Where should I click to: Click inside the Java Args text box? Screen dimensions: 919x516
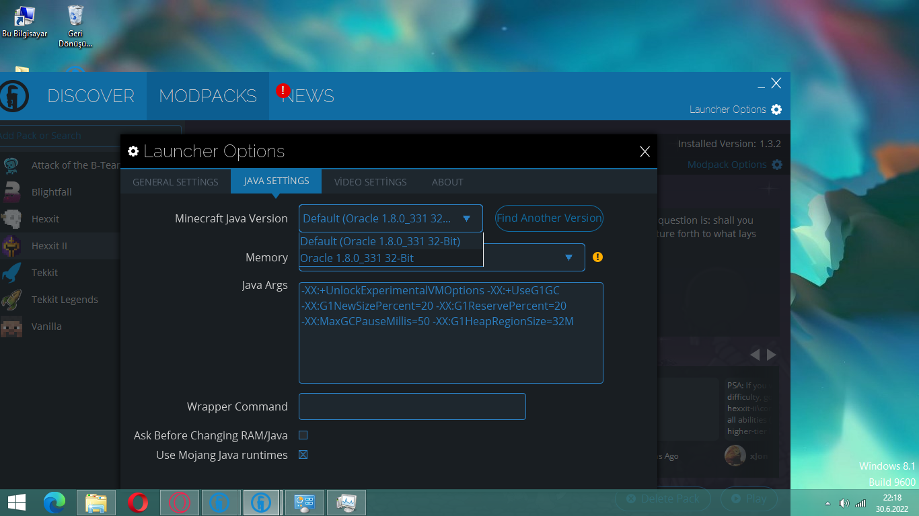point(451,333)
